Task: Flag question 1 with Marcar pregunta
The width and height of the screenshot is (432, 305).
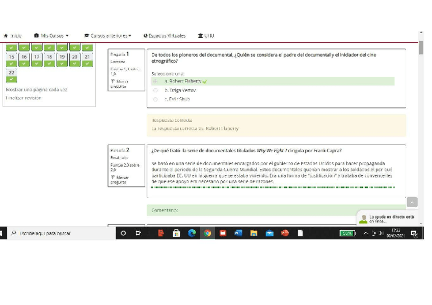Action: pyautogui.click(x=120, y=84)
